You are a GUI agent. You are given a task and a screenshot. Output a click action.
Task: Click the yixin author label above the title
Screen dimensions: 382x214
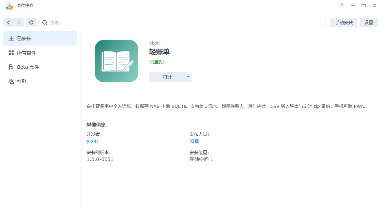(154, 43)
